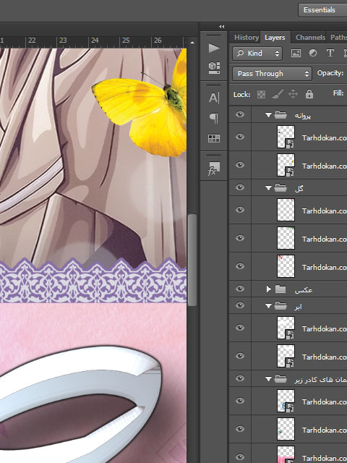Select the عکس group by its name
The height and width of the screenshot is (463, 347).
click(304, 290)
